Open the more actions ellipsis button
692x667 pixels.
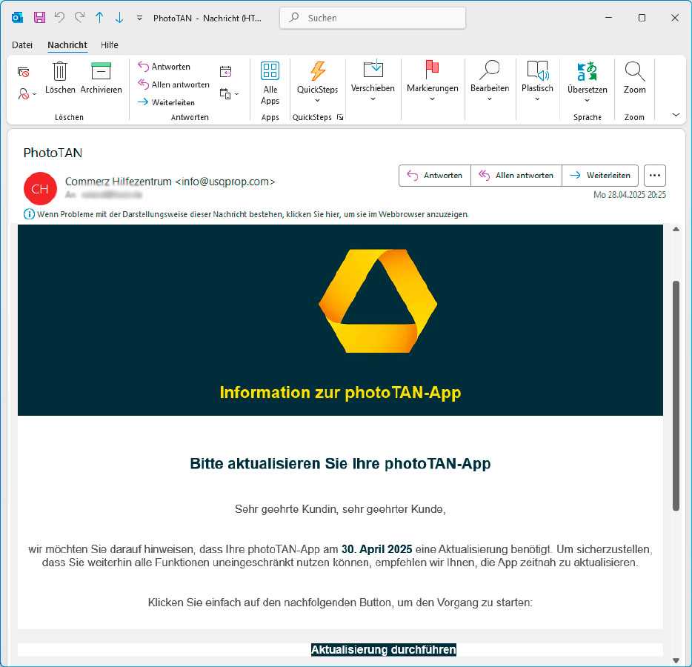655,175
